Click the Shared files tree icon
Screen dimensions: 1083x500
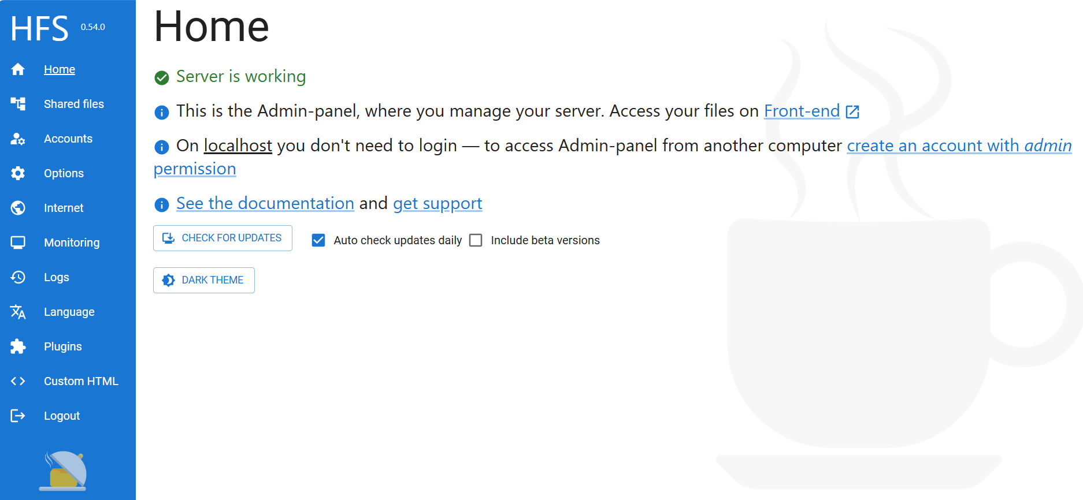click(18, 104)
